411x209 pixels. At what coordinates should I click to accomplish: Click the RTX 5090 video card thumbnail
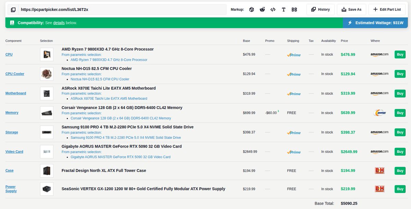(x=47, y=152)
